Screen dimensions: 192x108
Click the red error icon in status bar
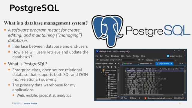click(145, 98)
